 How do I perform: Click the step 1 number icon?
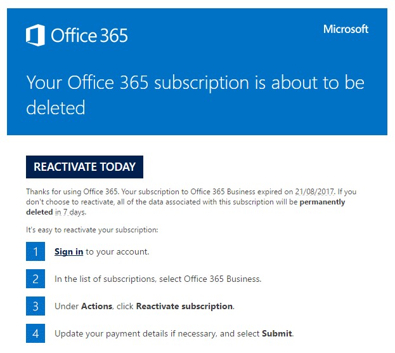(x=36, y=251)
